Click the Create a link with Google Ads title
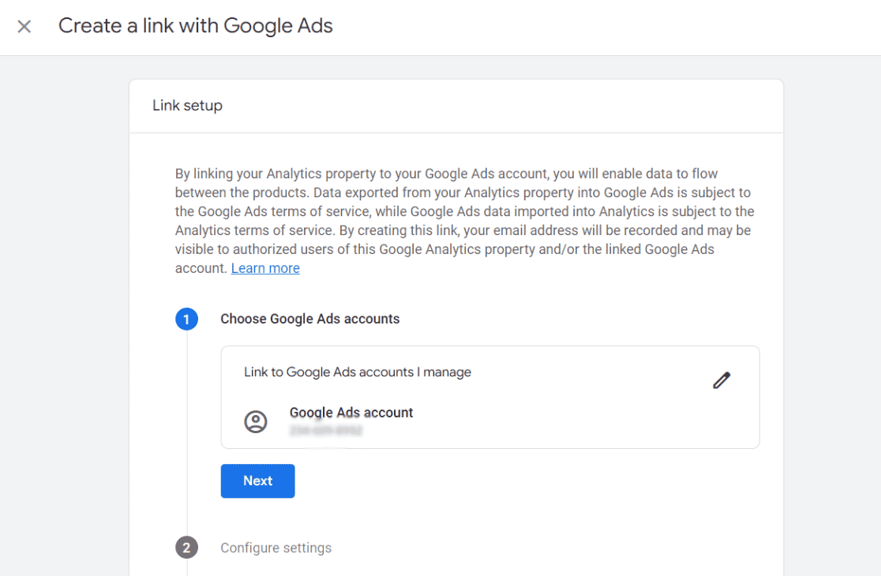This screenshot has height=576, width=881. (x=194, y=25)
